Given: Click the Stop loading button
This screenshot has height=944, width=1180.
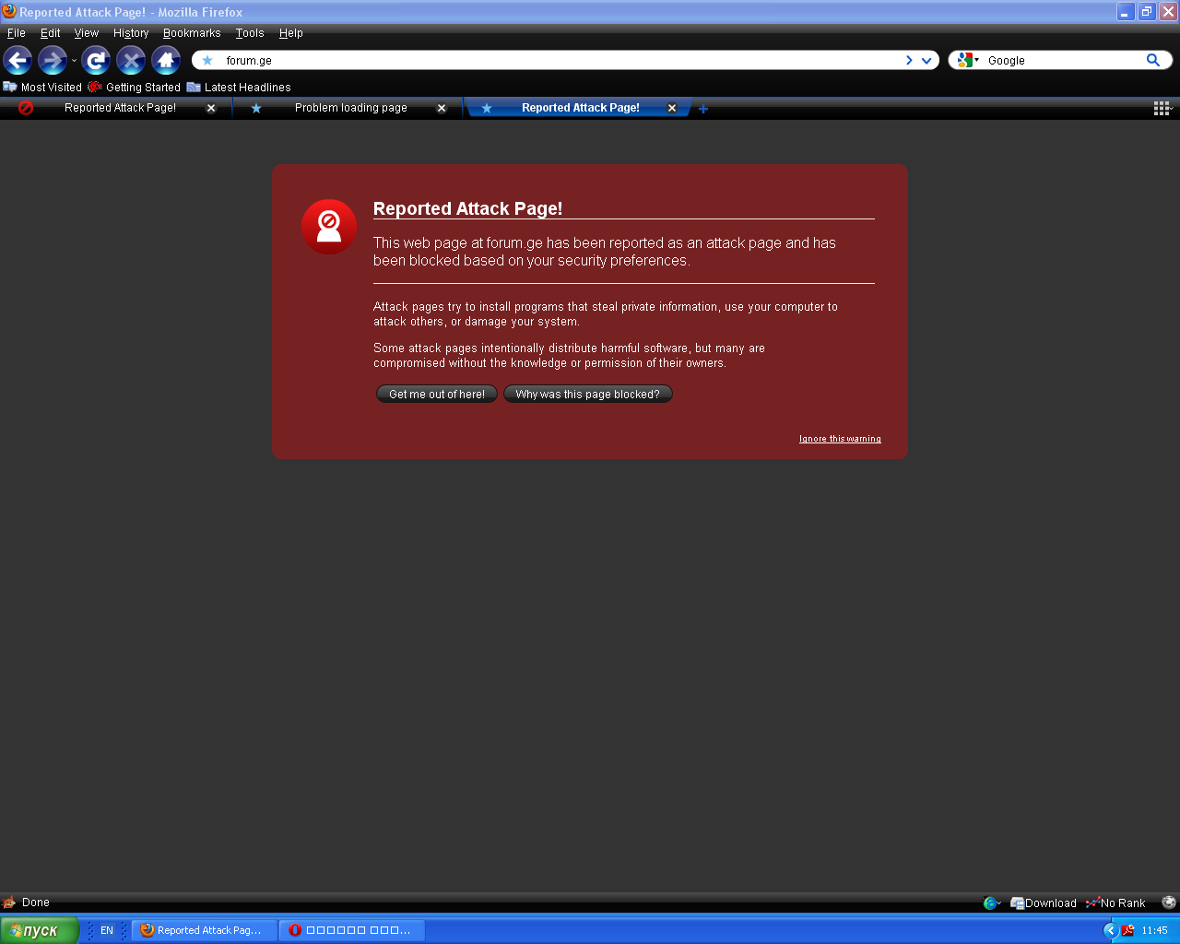Looking at the screenshot, I should 131,61.
